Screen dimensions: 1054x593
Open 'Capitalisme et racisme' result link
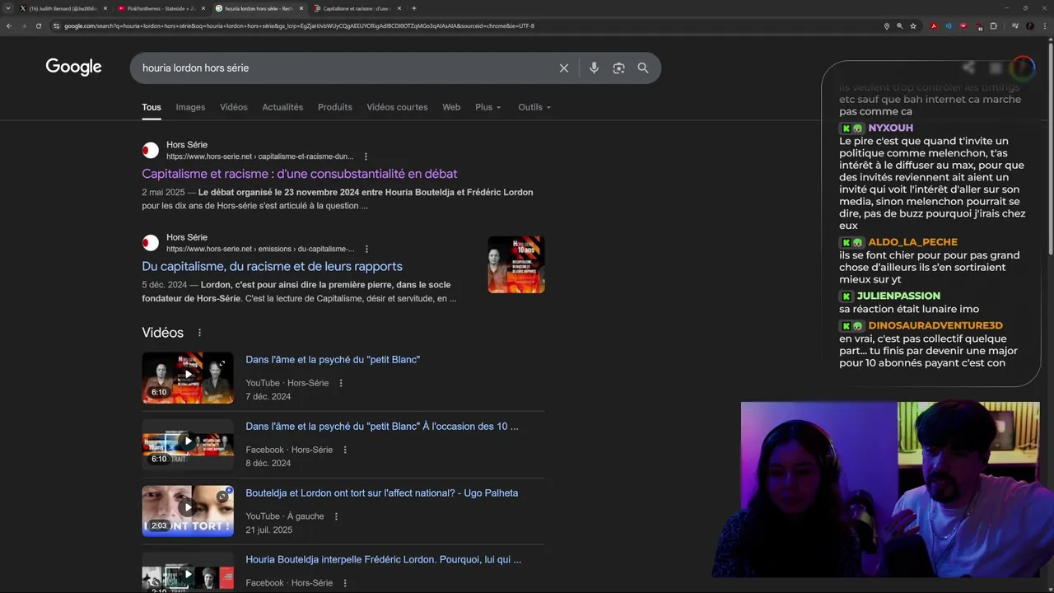pos(299,174)
